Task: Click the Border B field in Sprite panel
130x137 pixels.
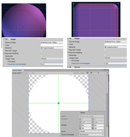Action: [x=99, y=128]
